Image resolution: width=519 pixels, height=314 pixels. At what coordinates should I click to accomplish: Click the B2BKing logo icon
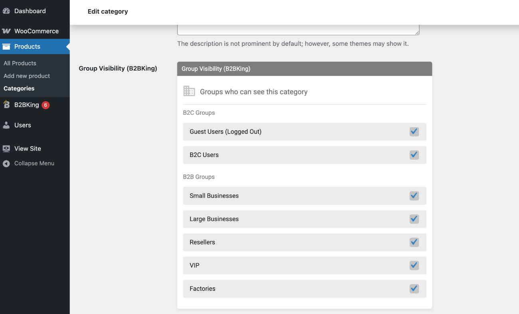tap(6, 105)
